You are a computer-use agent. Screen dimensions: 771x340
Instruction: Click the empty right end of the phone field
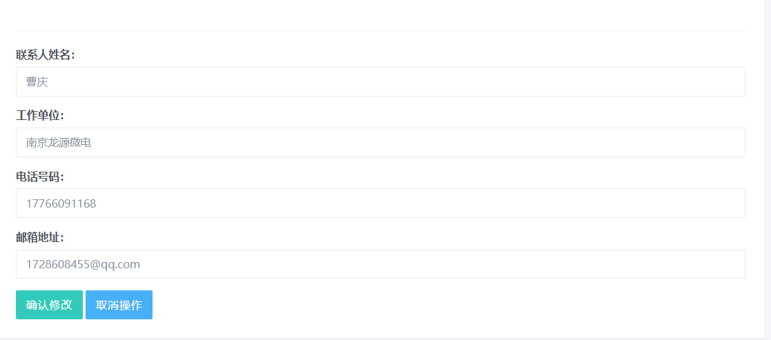(x=688, y=203)
